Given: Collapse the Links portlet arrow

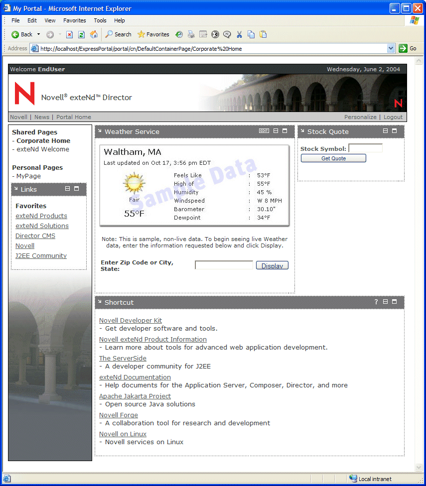Looking at the screenshot, I should (16, 188).
